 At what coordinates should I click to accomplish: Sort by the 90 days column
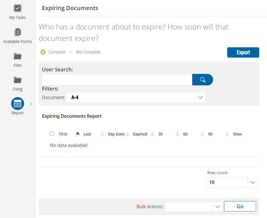pos(227,134)
